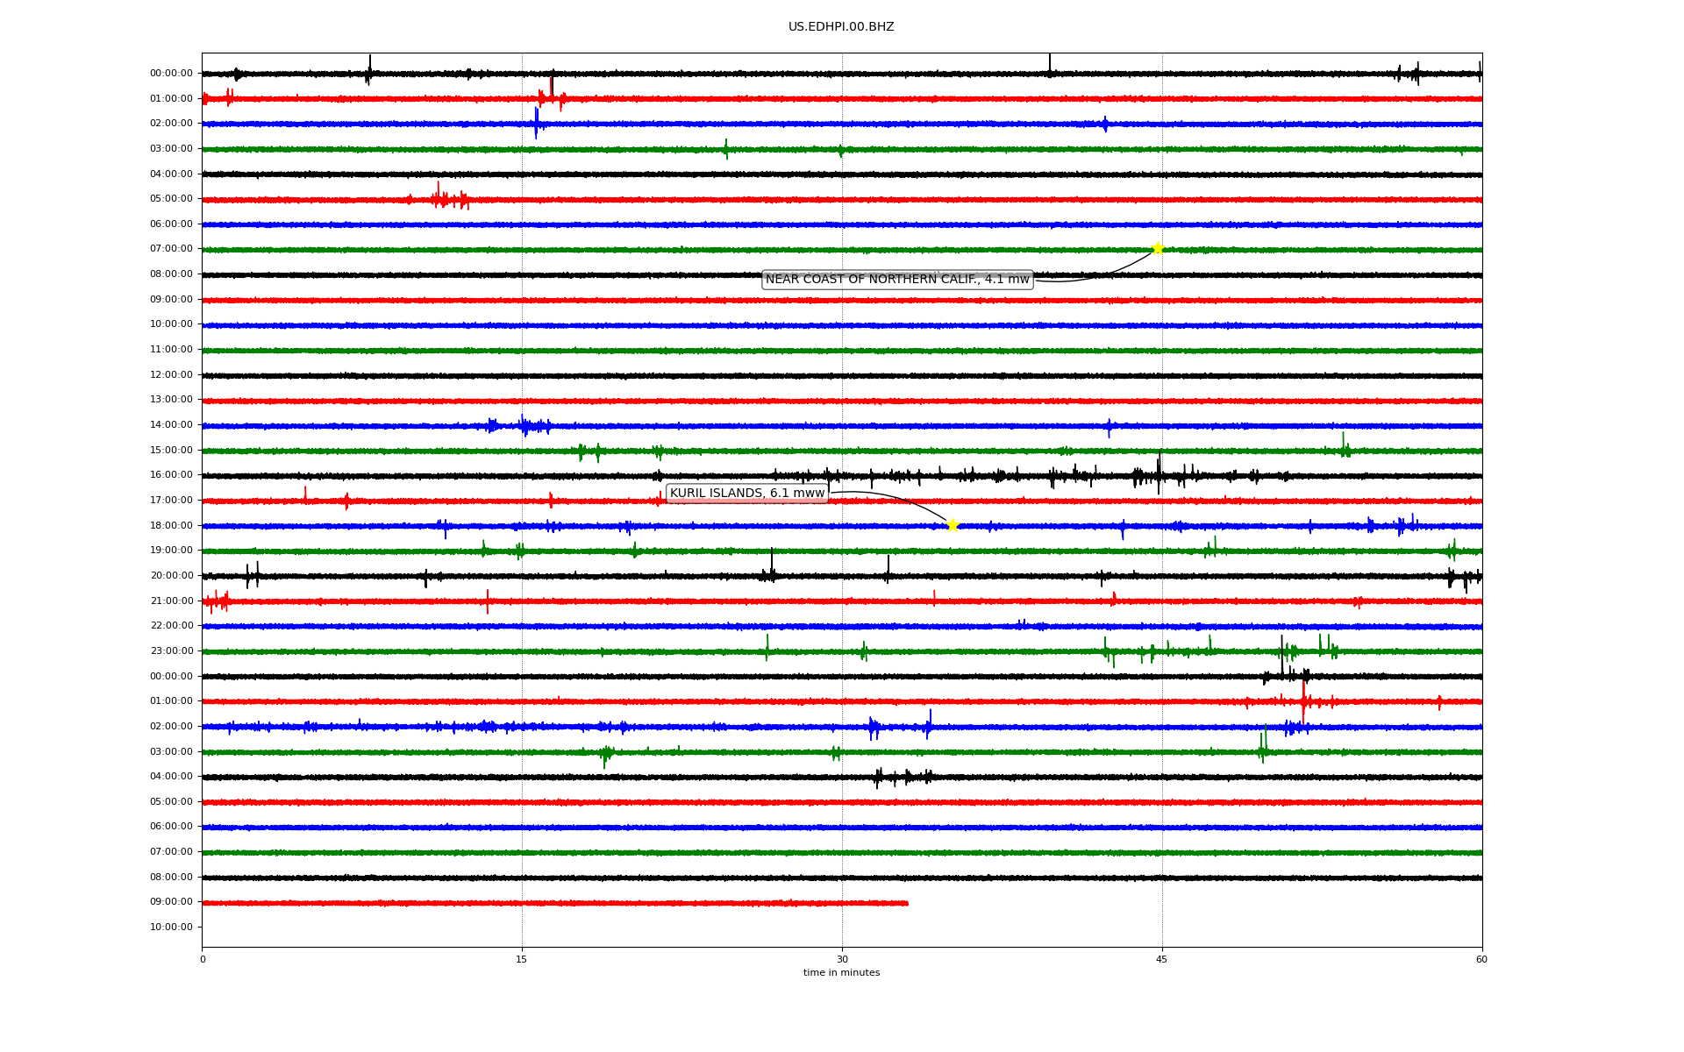Viewport: 1684px width, 1052px height.
Task: Click the plot title US.EDHPI.00.BHZ
Action: (841, 27)
